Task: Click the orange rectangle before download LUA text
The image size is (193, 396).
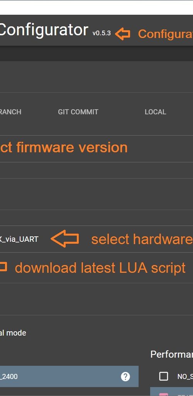Action: click(3, 267)
